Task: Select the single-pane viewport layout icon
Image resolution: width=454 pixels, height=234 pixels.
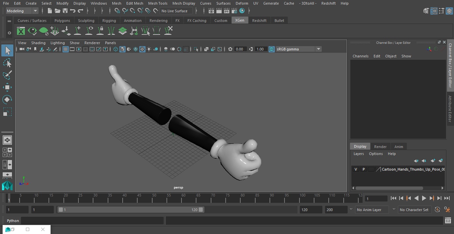Action: pyautogui.click(x=7, y=140)
